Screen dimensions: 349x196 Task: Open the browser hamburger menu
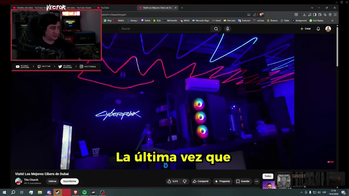(335, 14)
